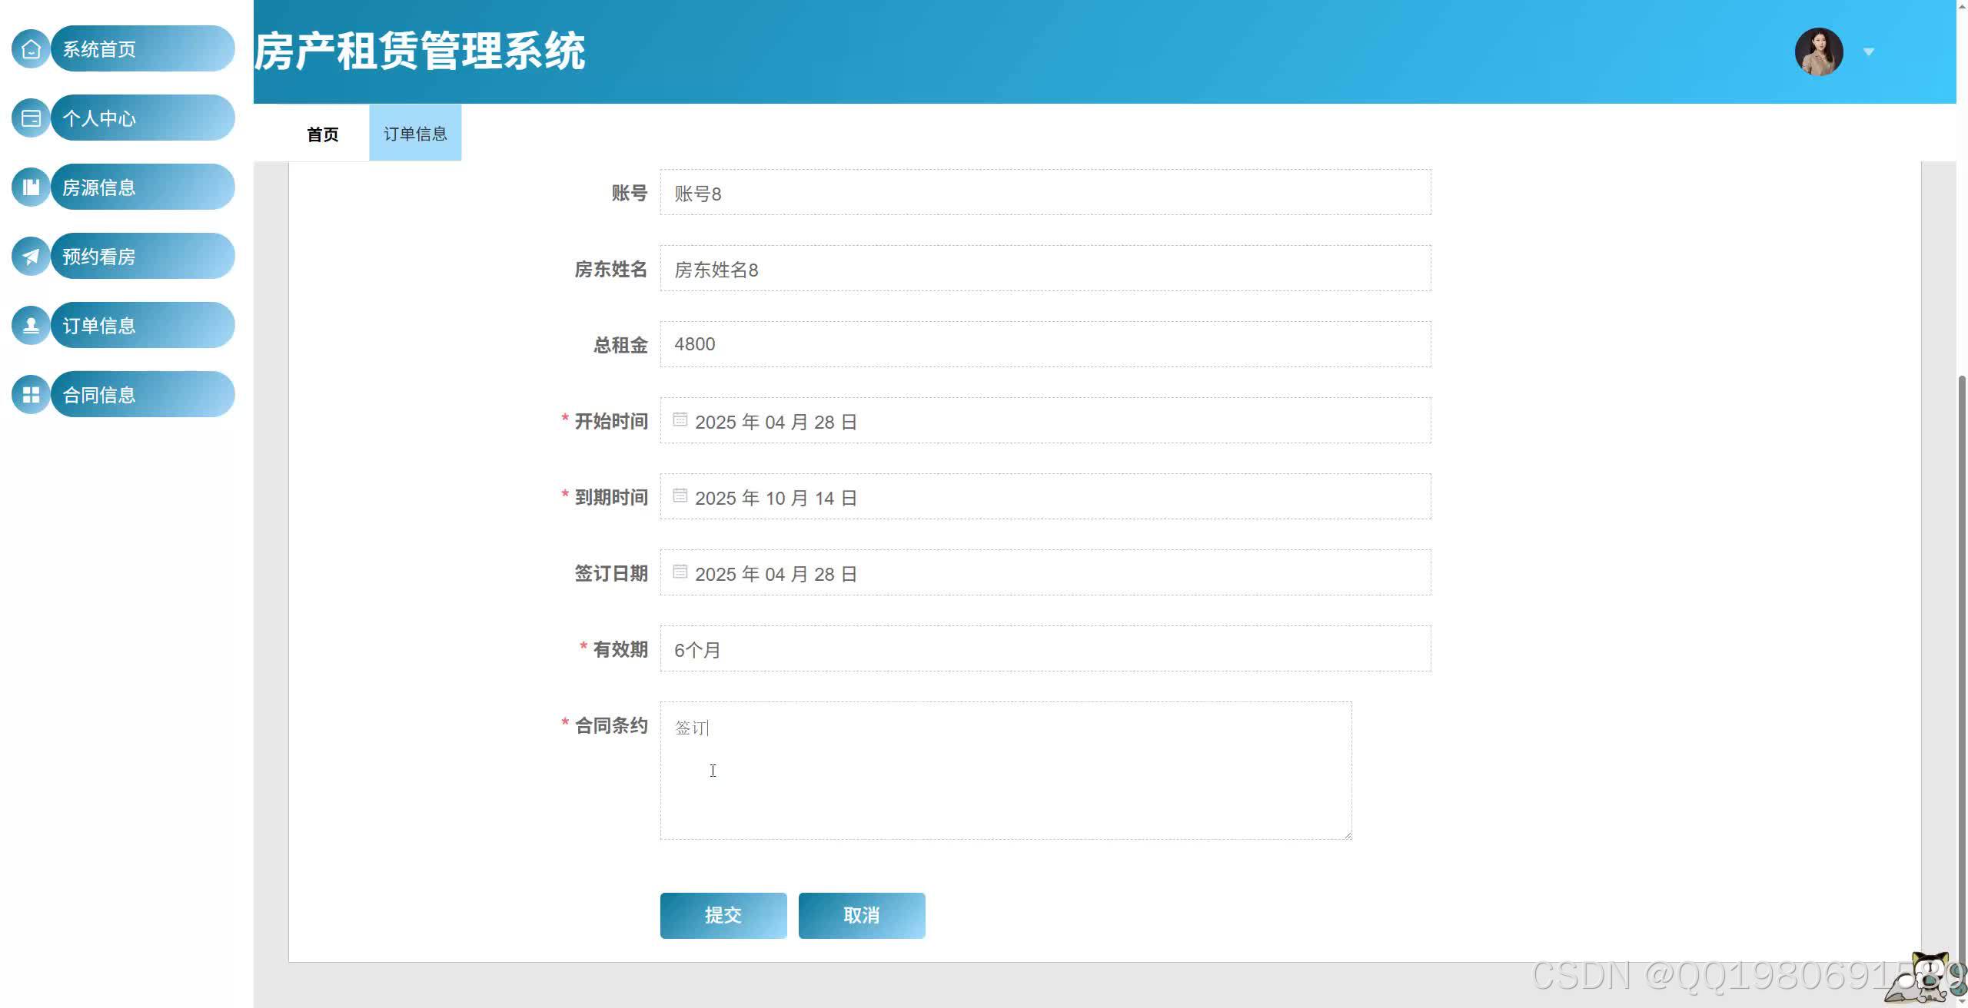Open the 开始时间 calendar icon
The height and width of the screenshot is (1008, 1968).
[x=680, y=419]
